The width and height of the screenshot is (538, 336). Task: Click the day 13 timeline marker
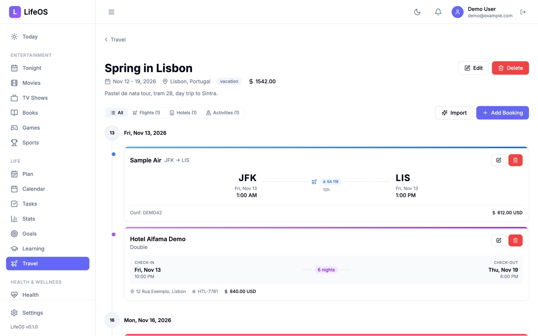(x=112, y=133)
